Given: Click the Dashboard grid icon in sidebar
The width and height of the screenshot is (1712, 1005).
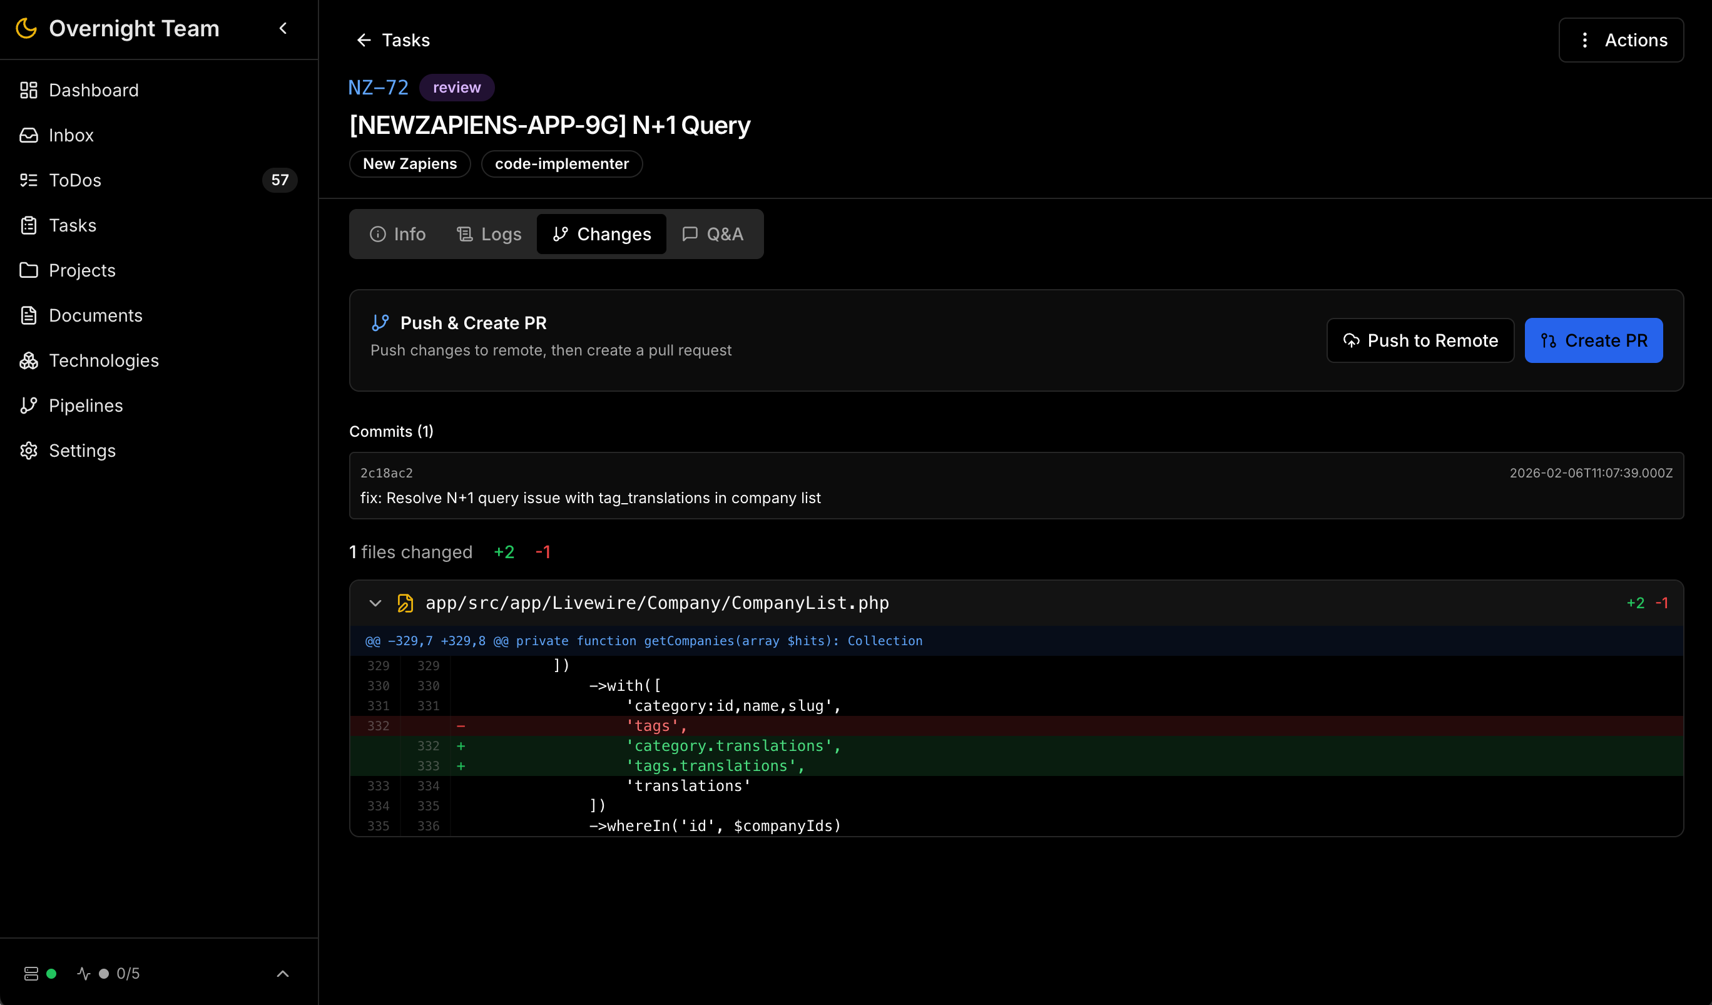Looking at the screenshot, I should (29, 90).
